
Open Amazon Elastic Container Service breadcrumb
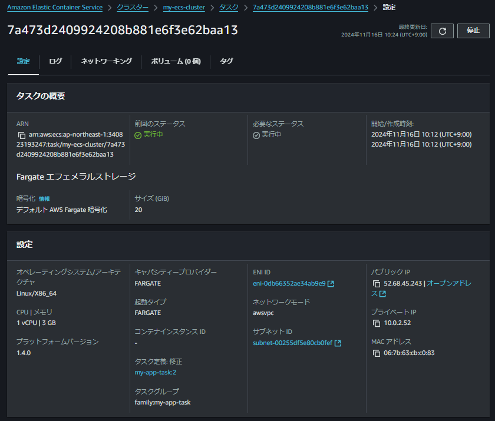pyautogui.click(x=55, y=7)
